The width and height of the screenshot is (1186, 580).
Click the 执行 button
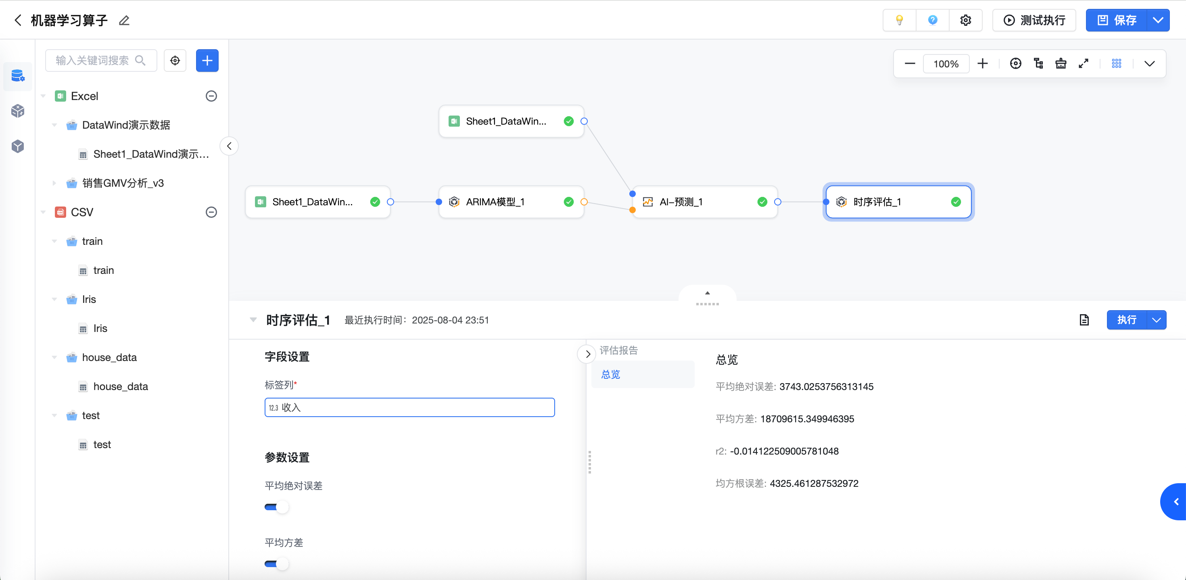pyautogui.click(x=1126, y=320)
